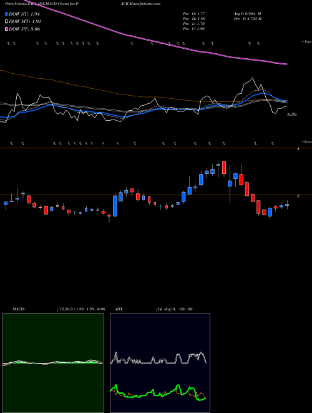Click the magenta long-term moving average line end

click(286, 64)
